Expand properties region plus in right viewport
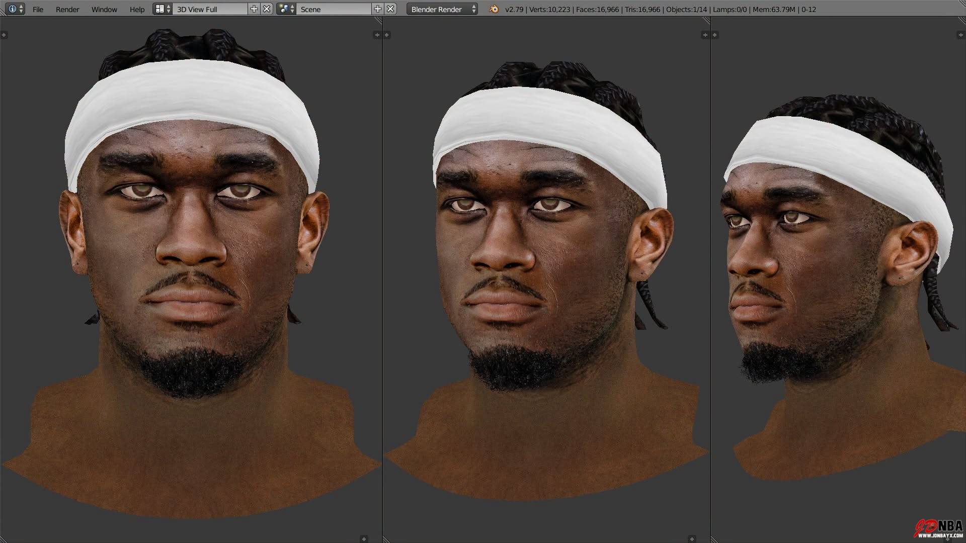966x543 pixels. (960, 35)
